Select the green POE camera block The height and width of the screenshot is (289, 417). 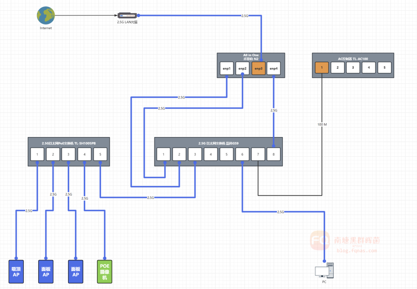104,271
